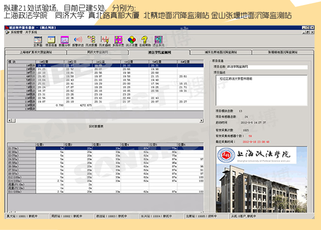Open 数据分析 from the toolbar
321x230 pixels.
point(65,41)
